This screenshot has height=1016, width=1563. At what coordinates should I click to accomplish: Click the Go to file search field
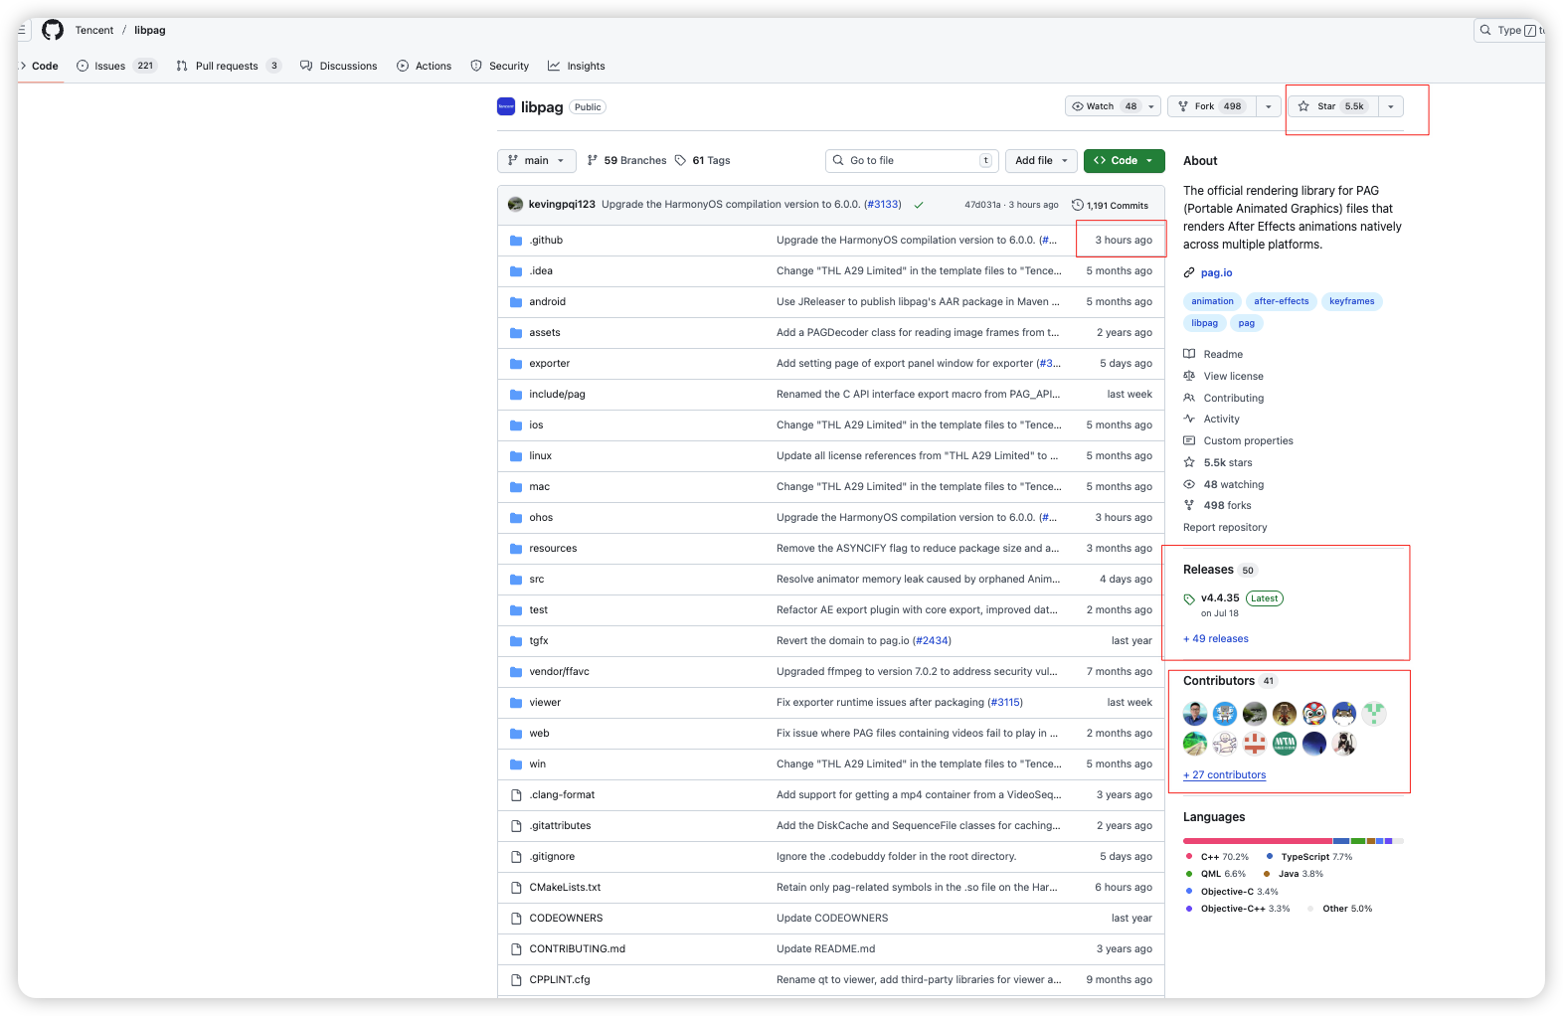click(912, 160)
